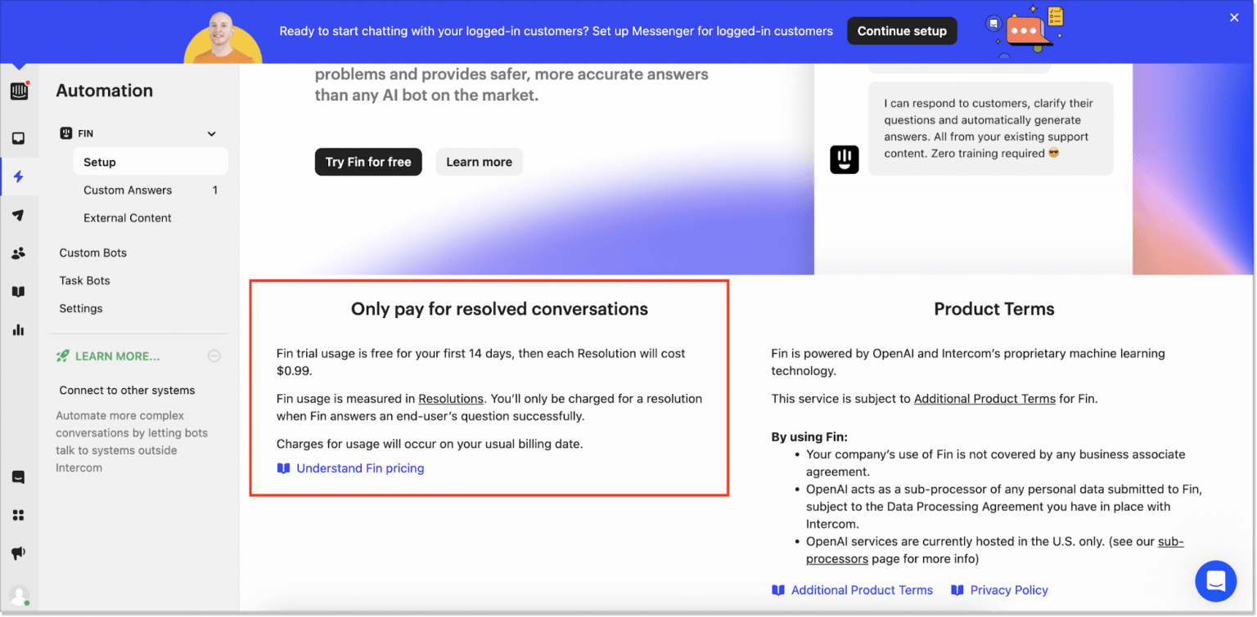The width and height of the screenshot is (1257, 617).
Task: Open the Messenger icon in the lower sidebar
Action: (x=19, y=476)
